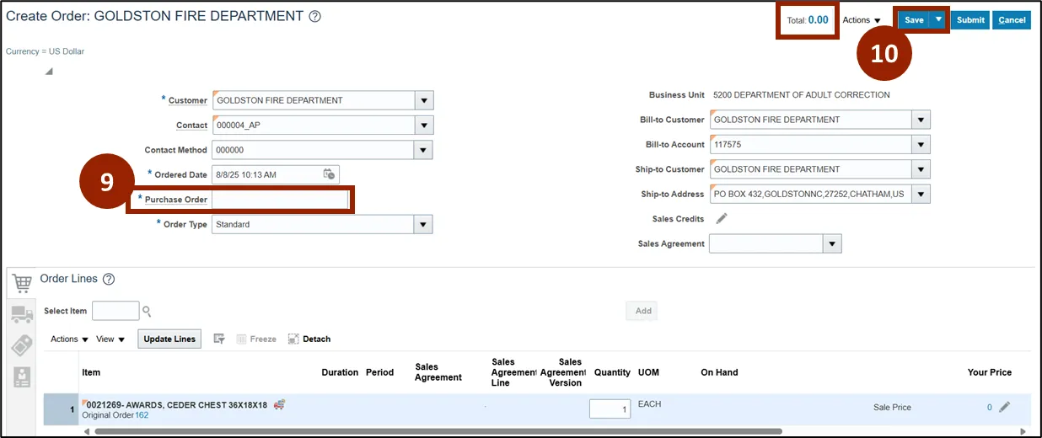Edit Sales Credits with the pencil icon

721,219
